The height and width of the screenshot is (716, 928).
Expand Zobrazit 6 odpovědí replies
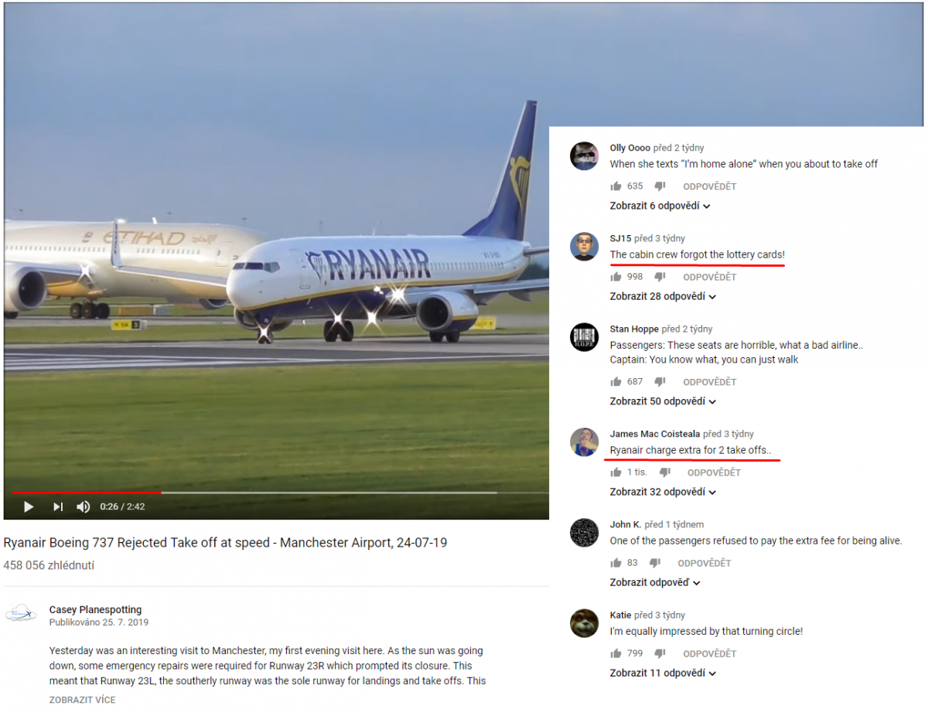point(660,206)
